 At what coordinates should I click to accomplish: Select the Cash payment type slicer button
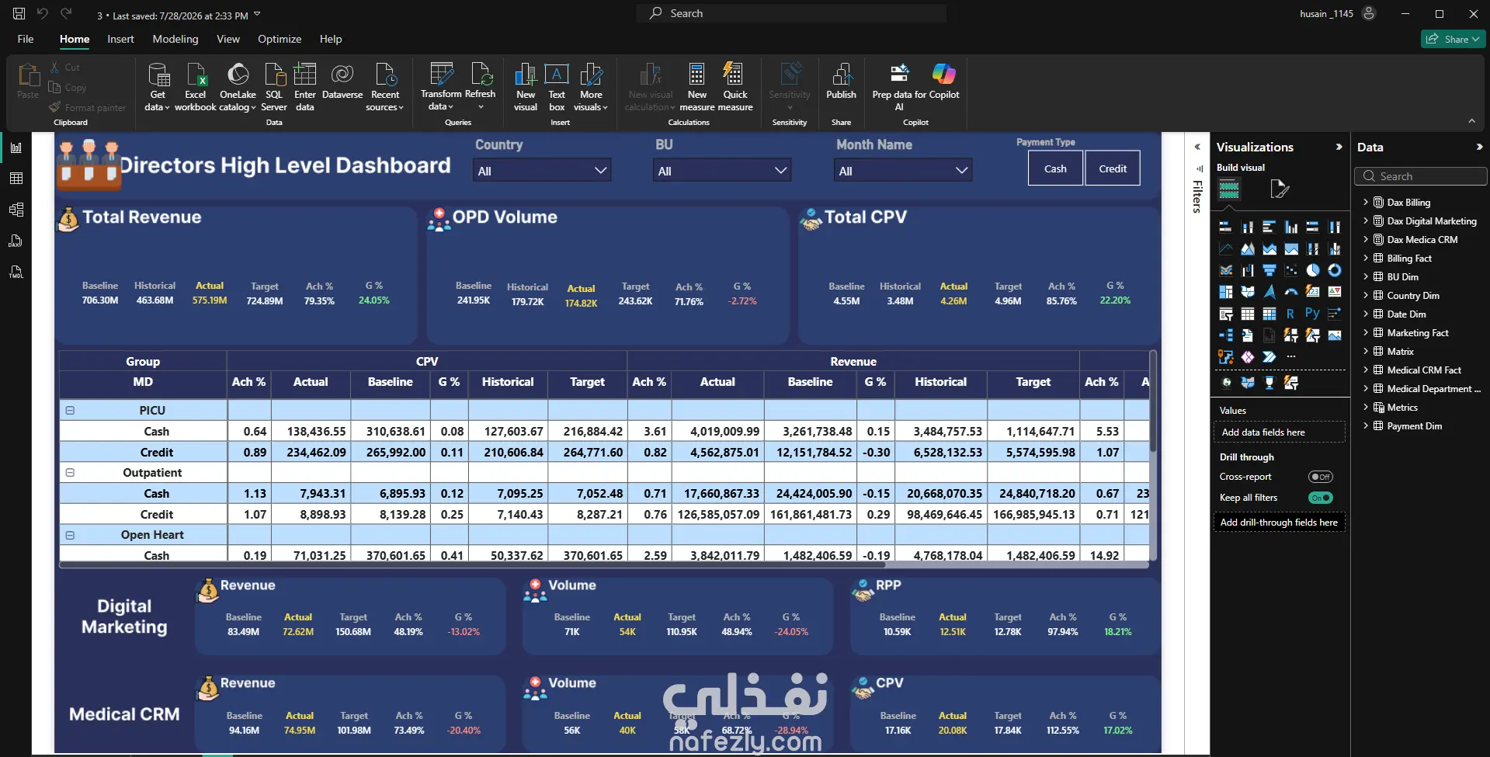1055,168
